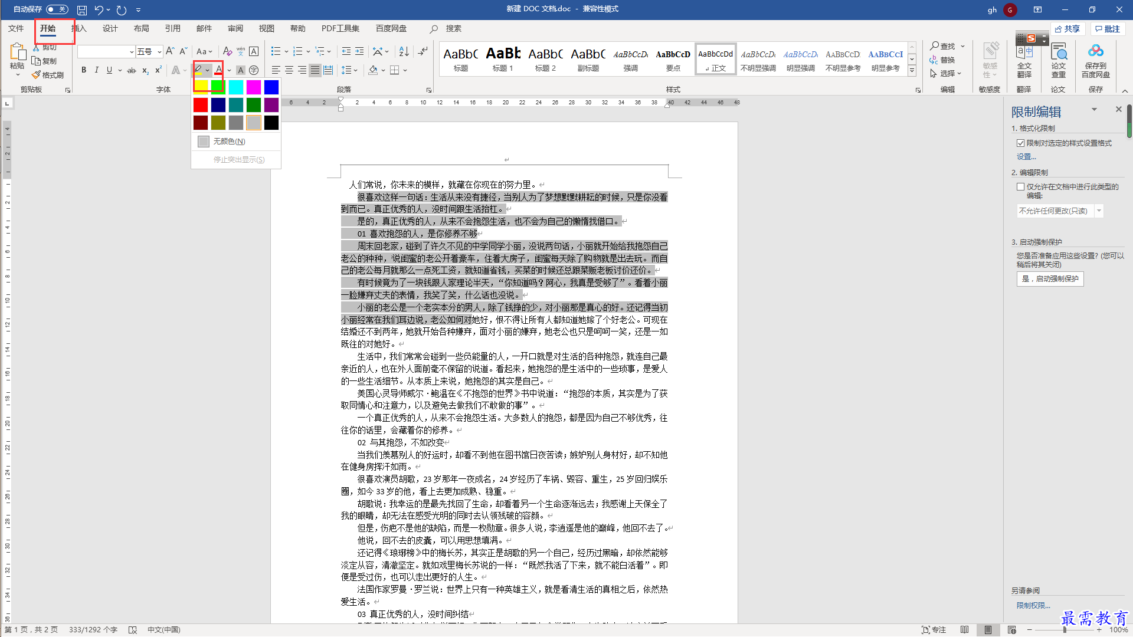Click the Comments (批注) button
The width and height of the screenshot is (1133, 637).
coord(1108,29)
